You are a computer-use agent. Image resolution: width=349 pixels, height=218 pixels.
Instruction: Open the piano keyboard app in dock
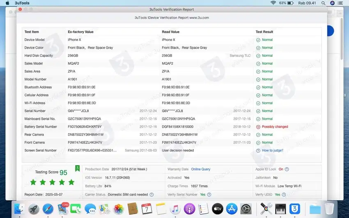point(280,209)
